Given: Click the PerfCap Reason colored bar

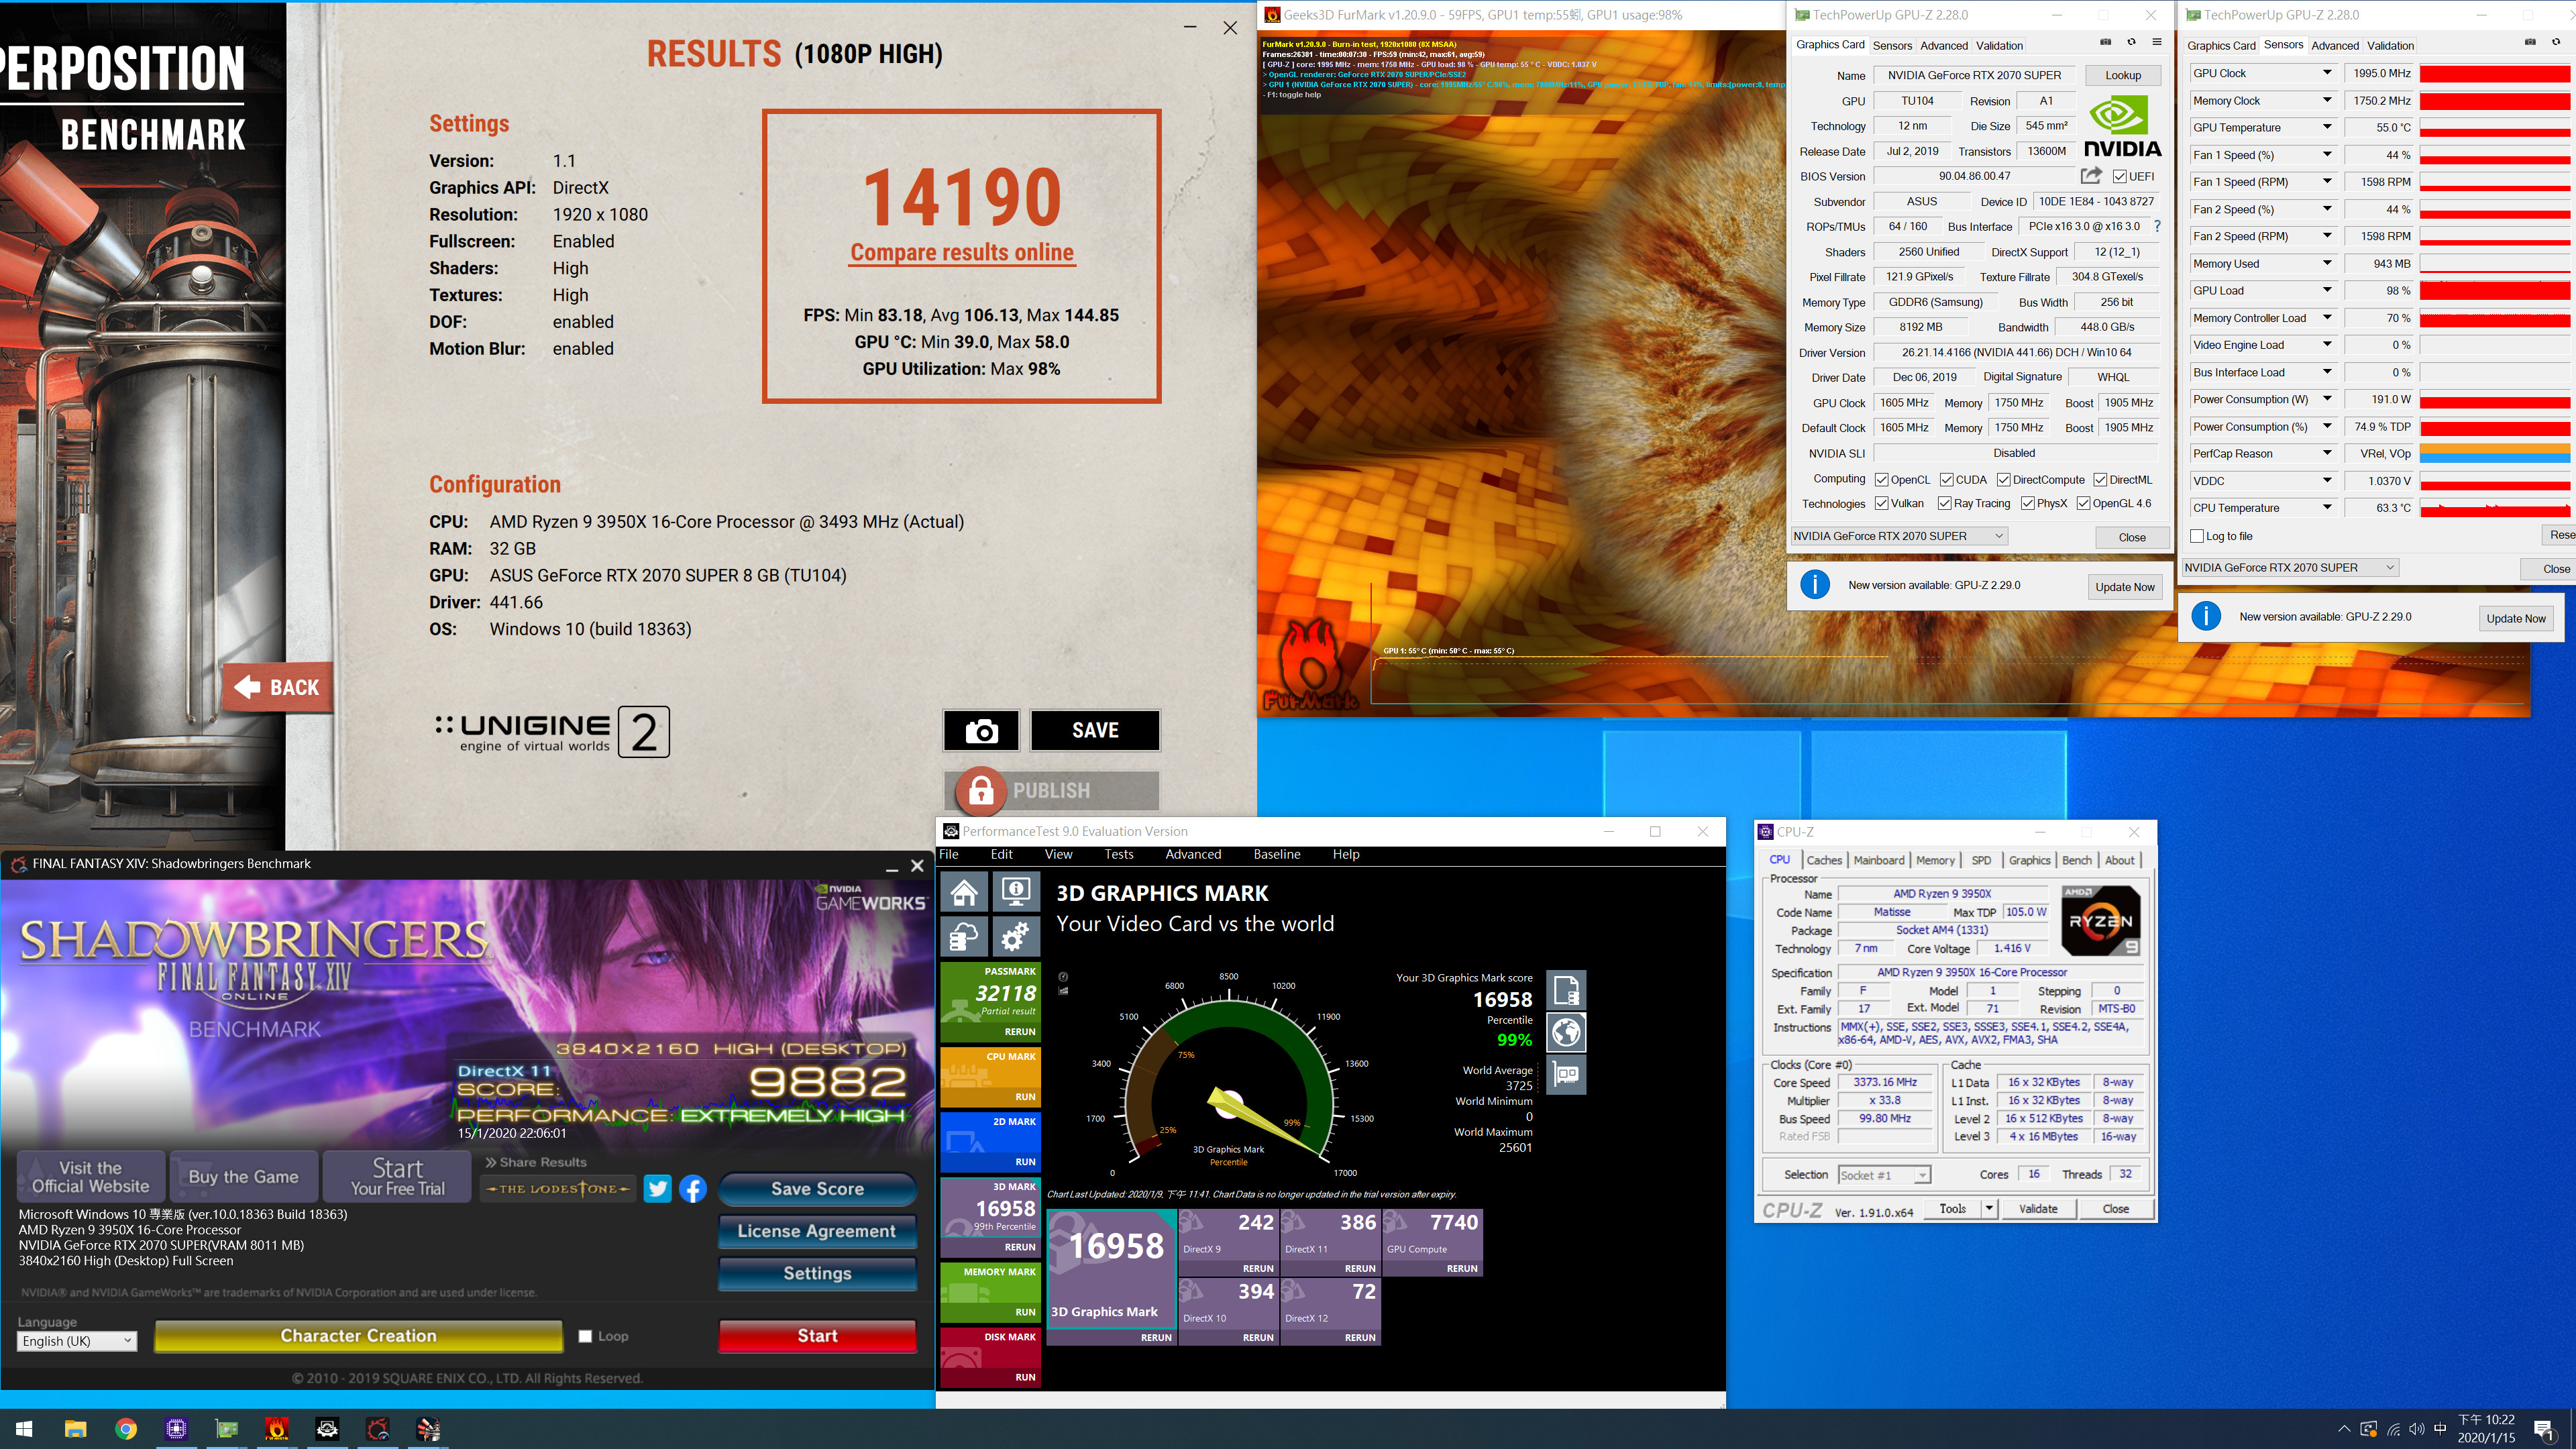Looking at the screenshot, I should 2494,453.
